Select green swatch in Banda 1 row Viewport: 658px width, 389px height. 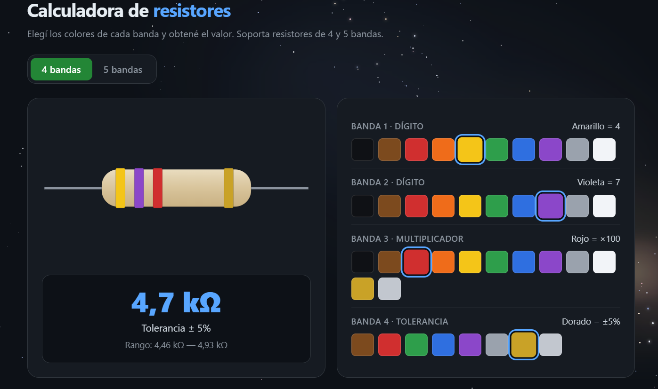(x=497, y=150)
